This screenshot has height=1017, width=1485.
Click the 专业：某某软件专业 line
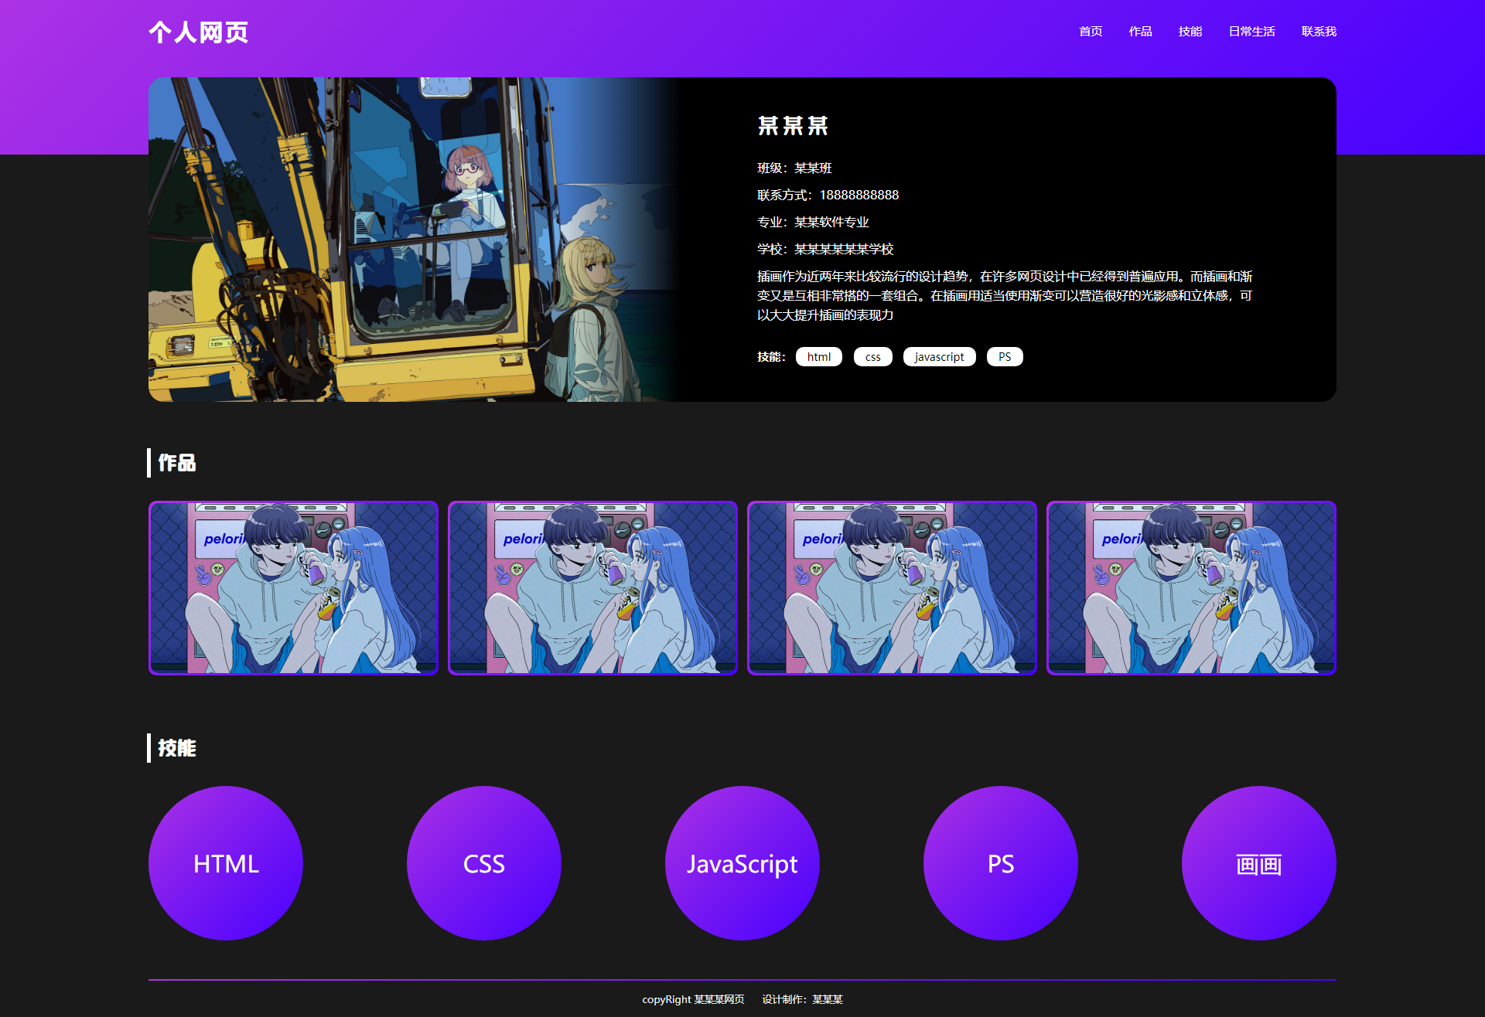click(x=813, y=222)
